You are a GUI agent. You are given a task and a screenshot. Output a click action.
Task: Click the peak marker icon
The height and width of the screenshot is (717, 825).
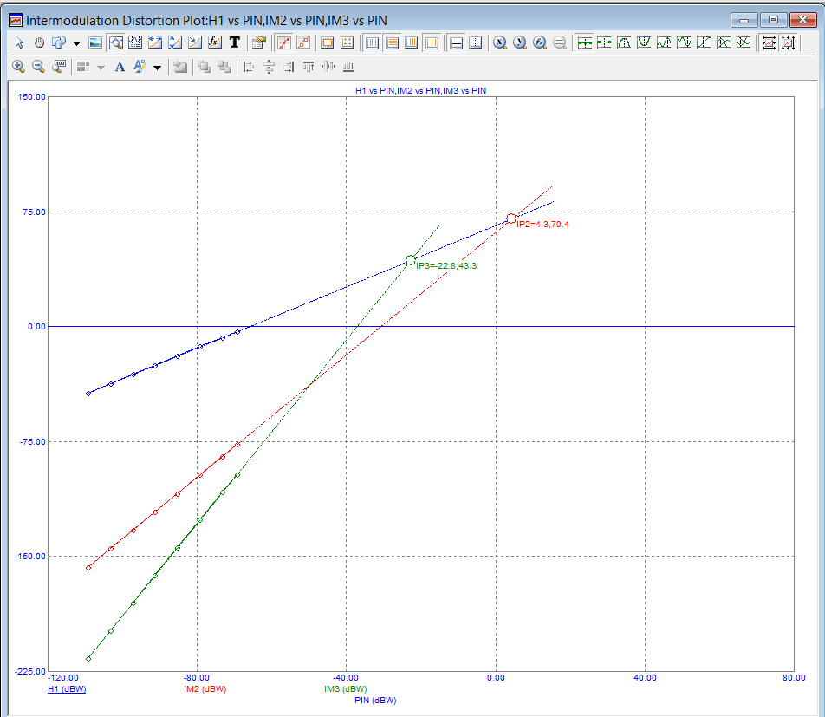click(x=624, y=42)
